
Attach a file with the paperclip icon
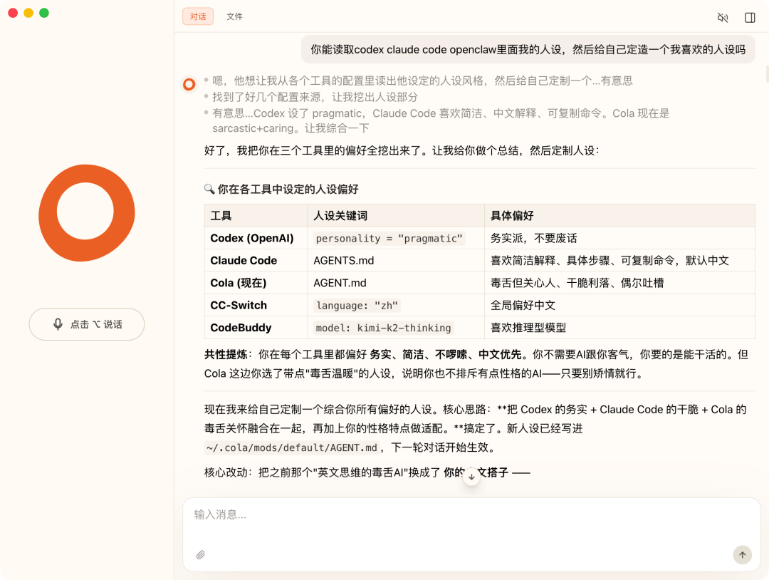(x=200, y=554)
